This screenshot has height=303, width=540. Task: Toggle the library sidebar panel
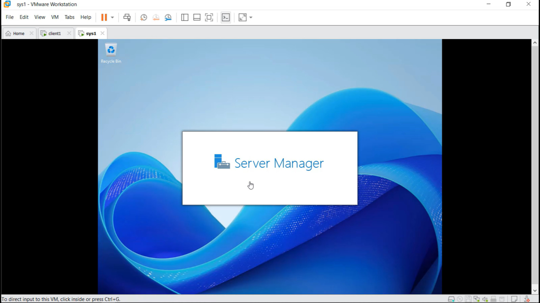pos(184,17)
